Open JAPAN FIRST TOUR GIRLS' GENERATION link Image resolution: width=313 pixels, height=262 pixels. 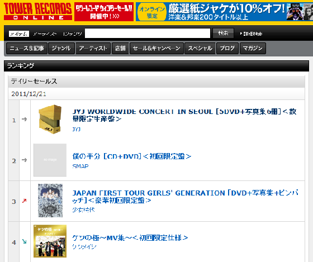(185, 197)
